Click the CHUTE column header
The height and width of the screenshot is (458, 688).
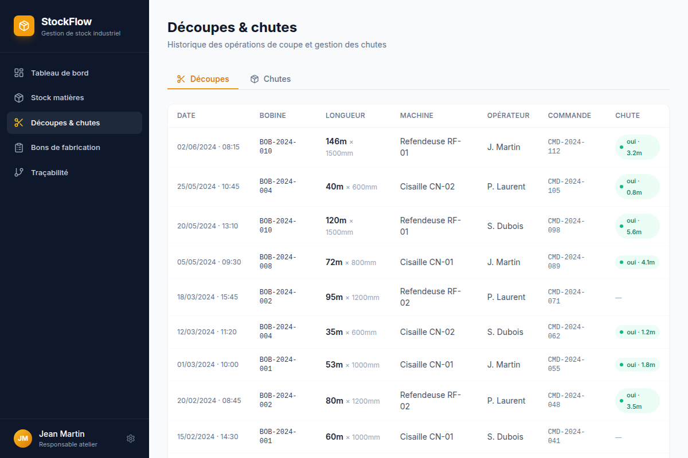(627, 116)
